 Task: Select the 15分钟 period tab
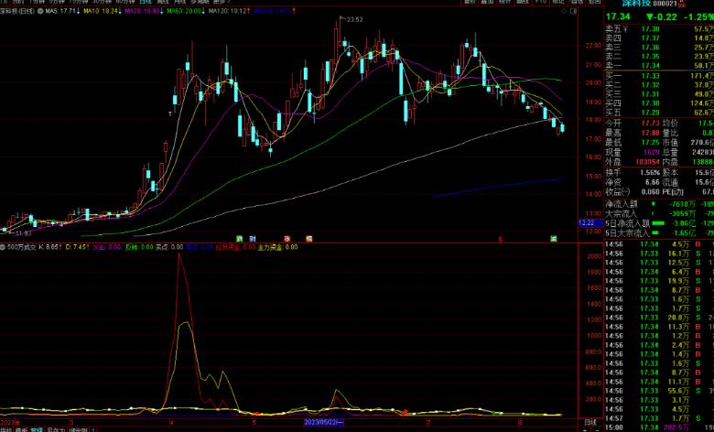coord(79,2)
